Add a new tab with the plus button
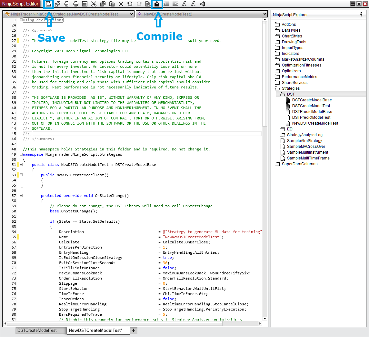Image resolution: width=369 pixels, height=337 pixels. pos(134,331)
